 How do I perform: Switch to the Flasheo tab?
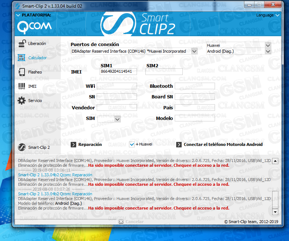pyautogui.click(x=35, y=72)
